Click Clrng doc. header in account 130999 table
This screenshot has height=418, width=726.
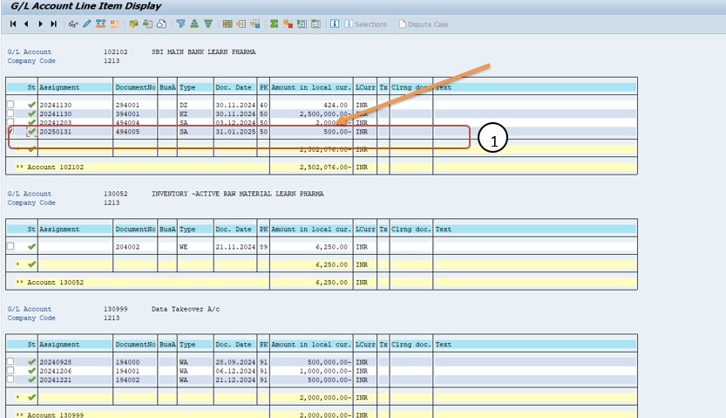point(411,345)
